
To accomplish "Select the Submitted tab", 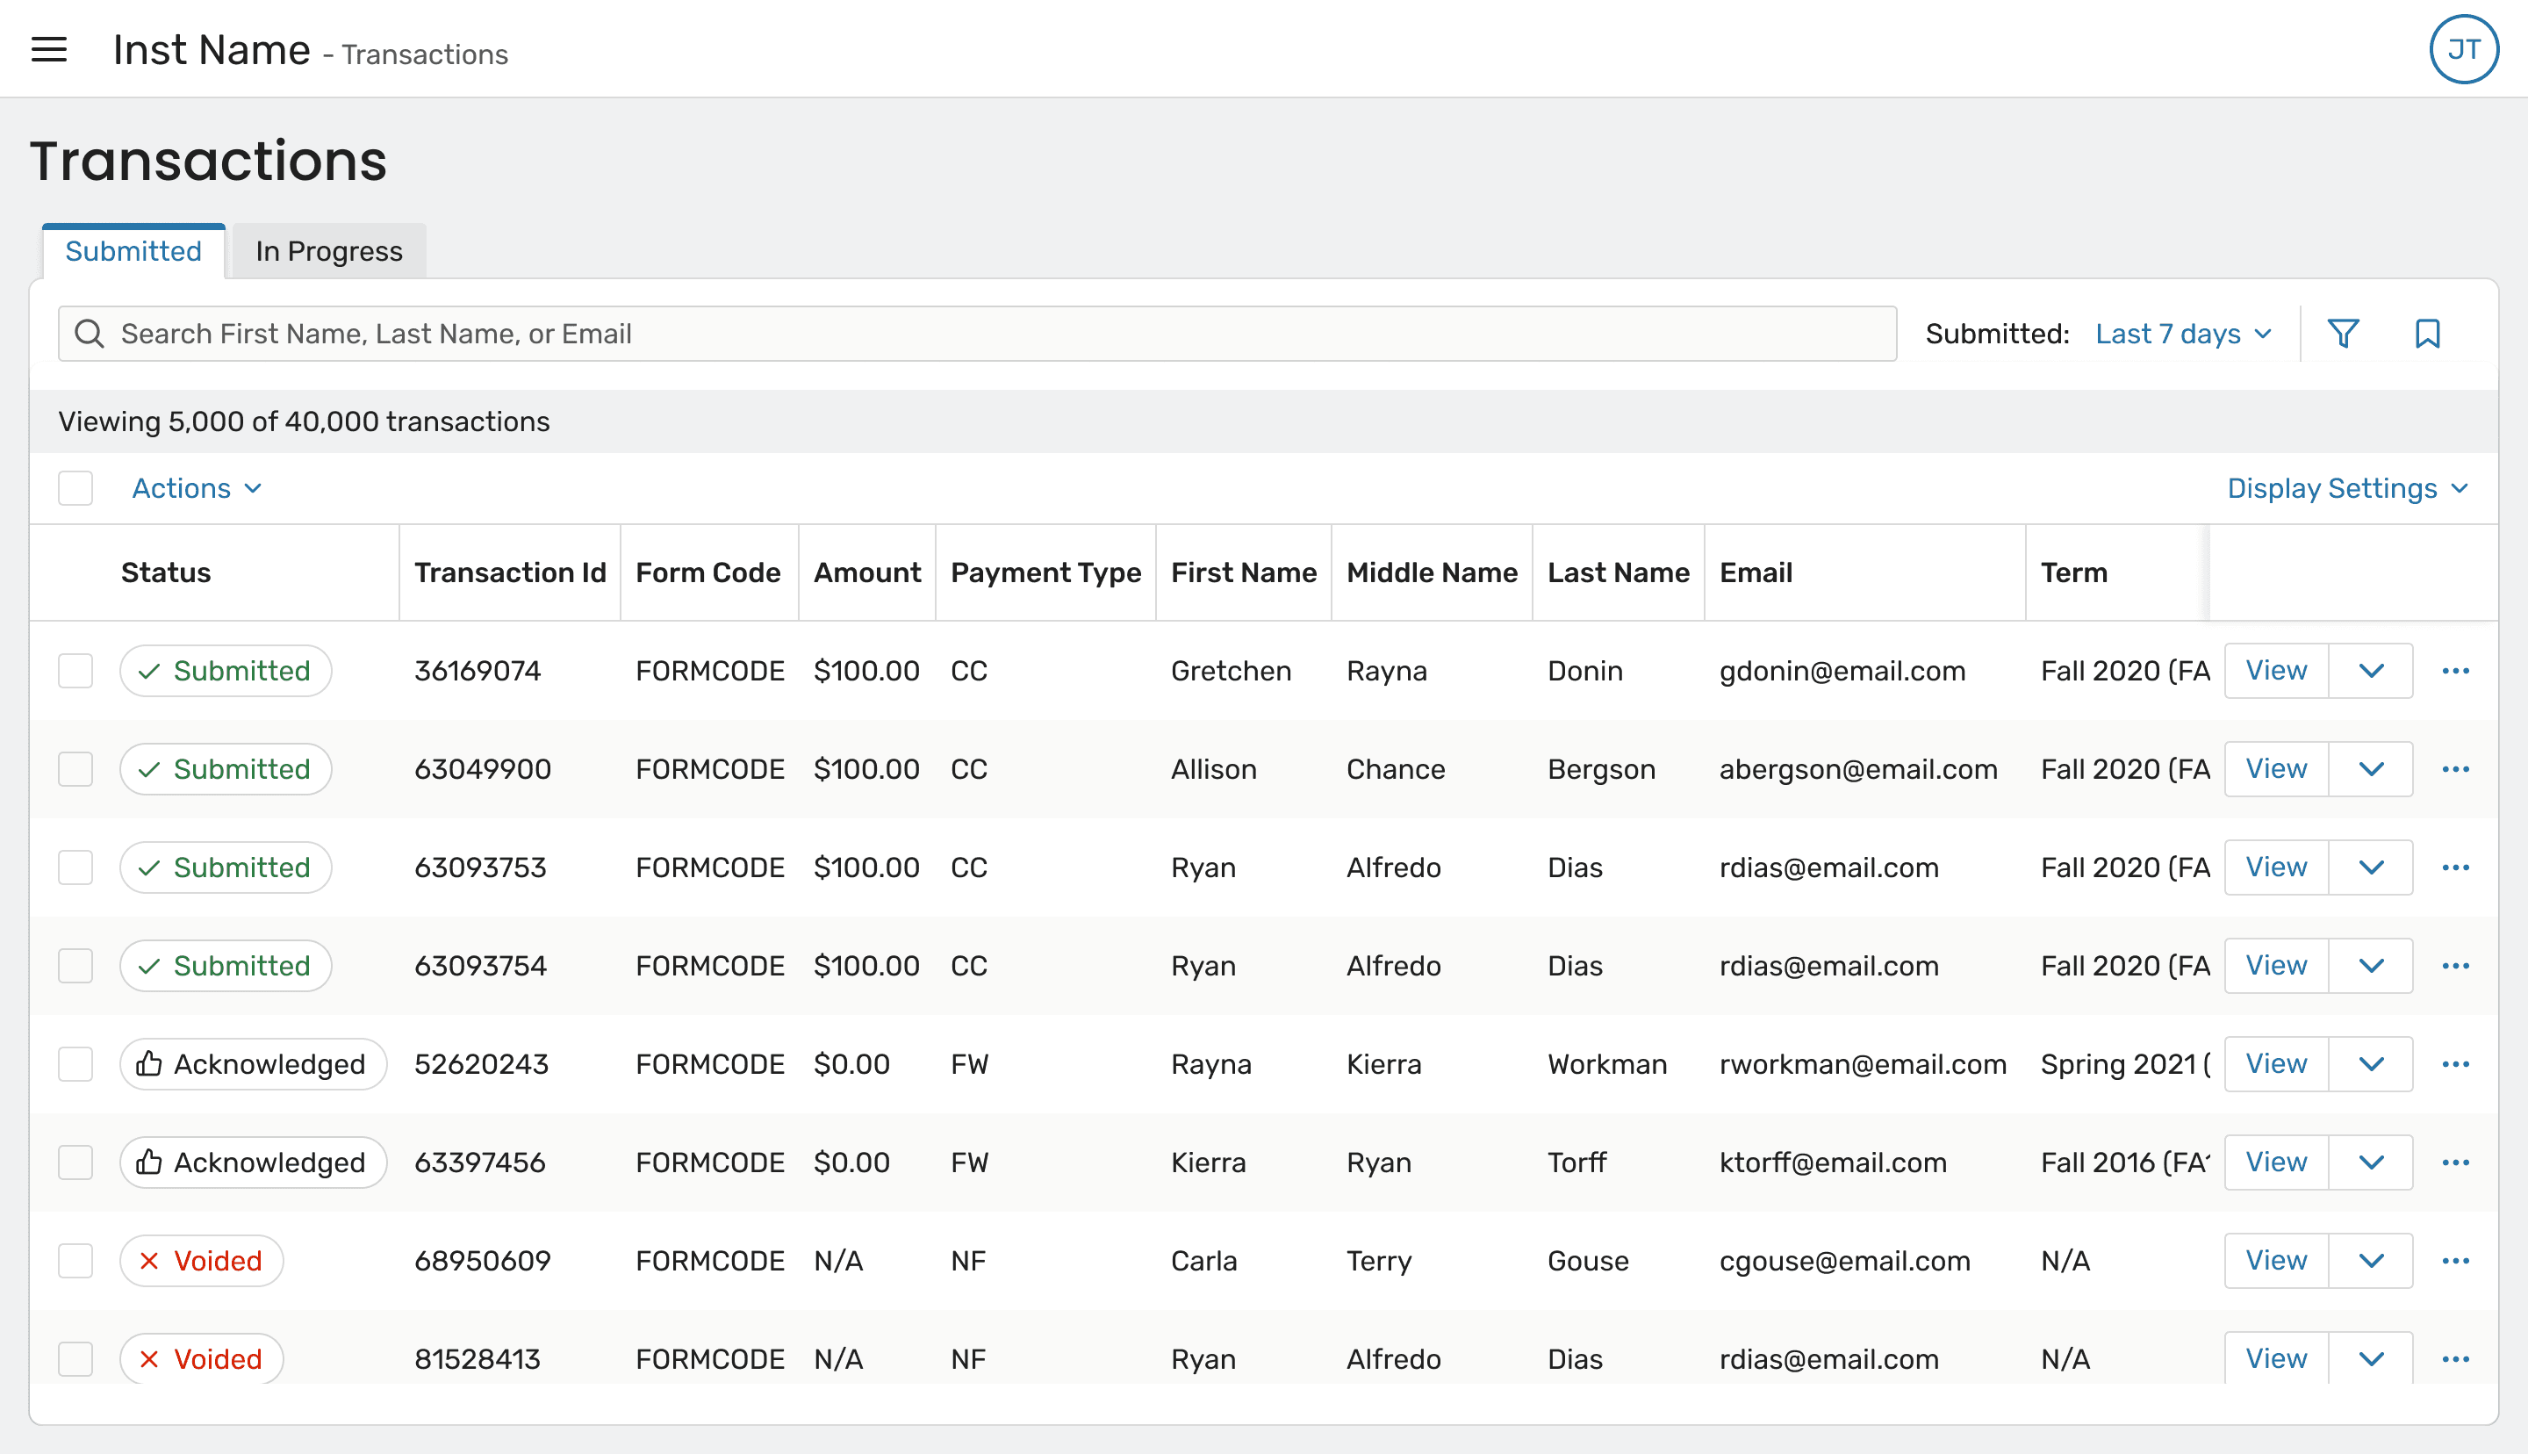I will pos(133,252).
